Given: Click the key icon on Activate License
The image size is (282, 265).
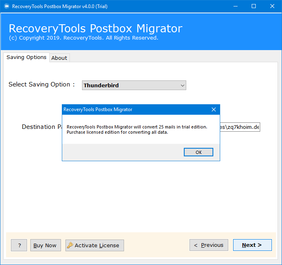Looking at the screenshot, I should [x=70, y=245].
